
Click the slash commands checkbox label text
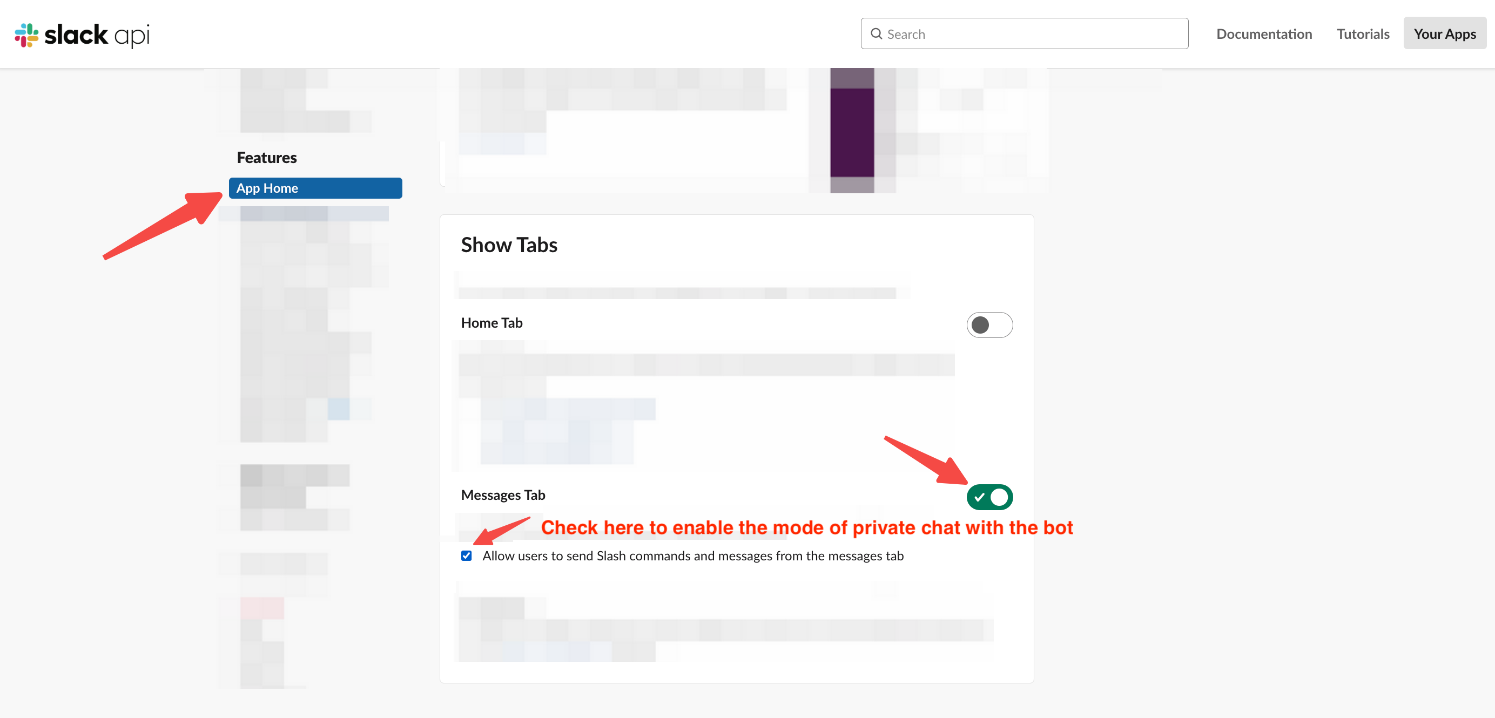tap(693, 556)
